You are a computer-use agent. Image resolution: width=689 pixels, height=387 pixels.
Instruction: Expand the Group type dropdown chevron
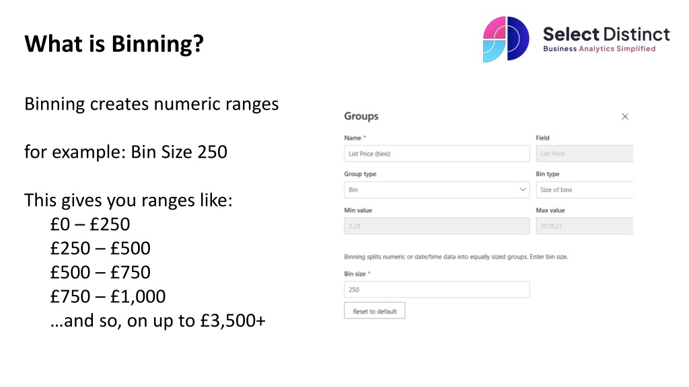pyautogui.click(x=522, y=189)
